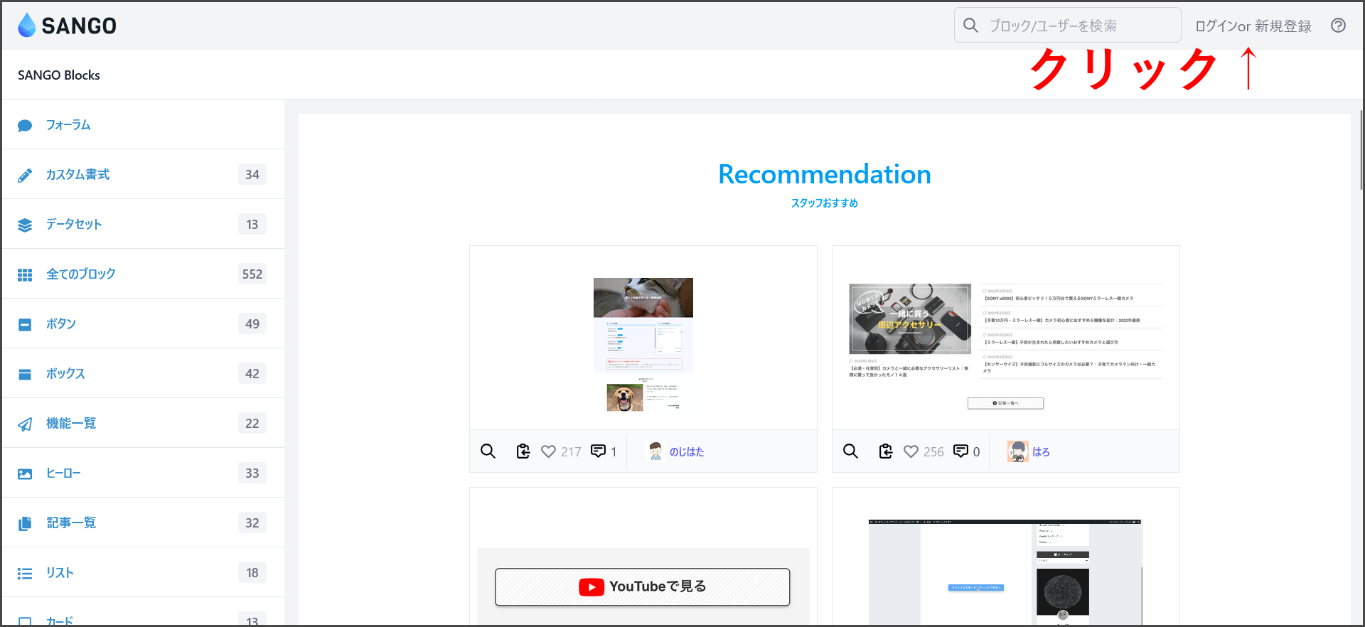Click the ログインor 新規登録 link
This screenshot has width=1365, height=627.
(1253, 26)
